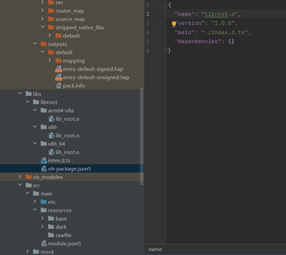This screenshot has height=255, width=286.
Task: Collapse the x86_64 folder
Action: click(x=35, y=143)
